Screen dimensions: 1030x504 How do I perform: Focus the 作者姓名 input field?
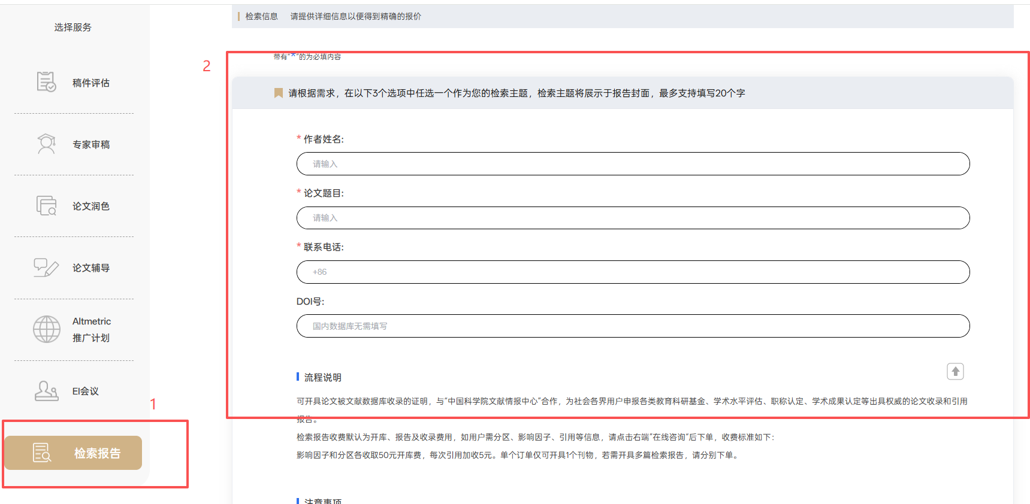pyautogui.click(x=633, y=164)
